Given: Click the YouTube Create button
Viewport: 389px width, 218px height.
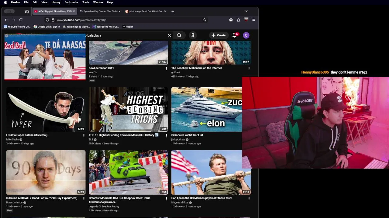Looking at the screenshot, I should (219, 35).
